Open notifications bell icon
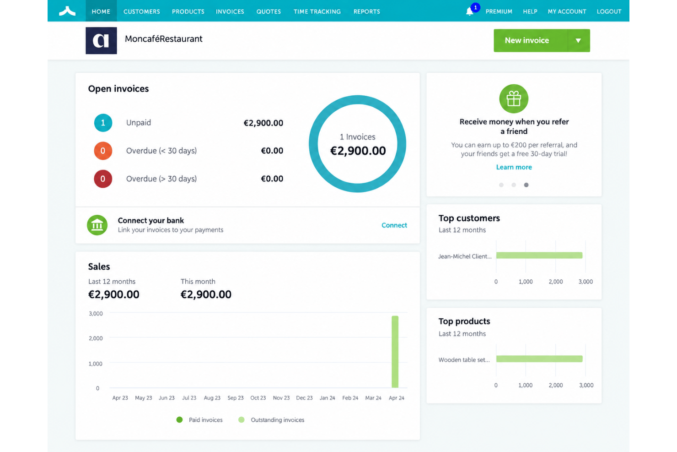 (x=470, y=11)
